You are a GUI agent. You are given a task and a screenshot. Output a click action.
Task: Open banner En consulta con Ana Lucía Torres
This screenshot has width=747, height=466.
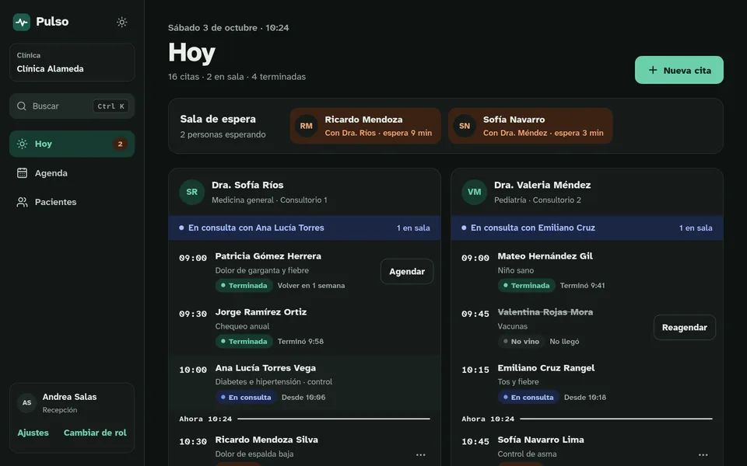304,228
